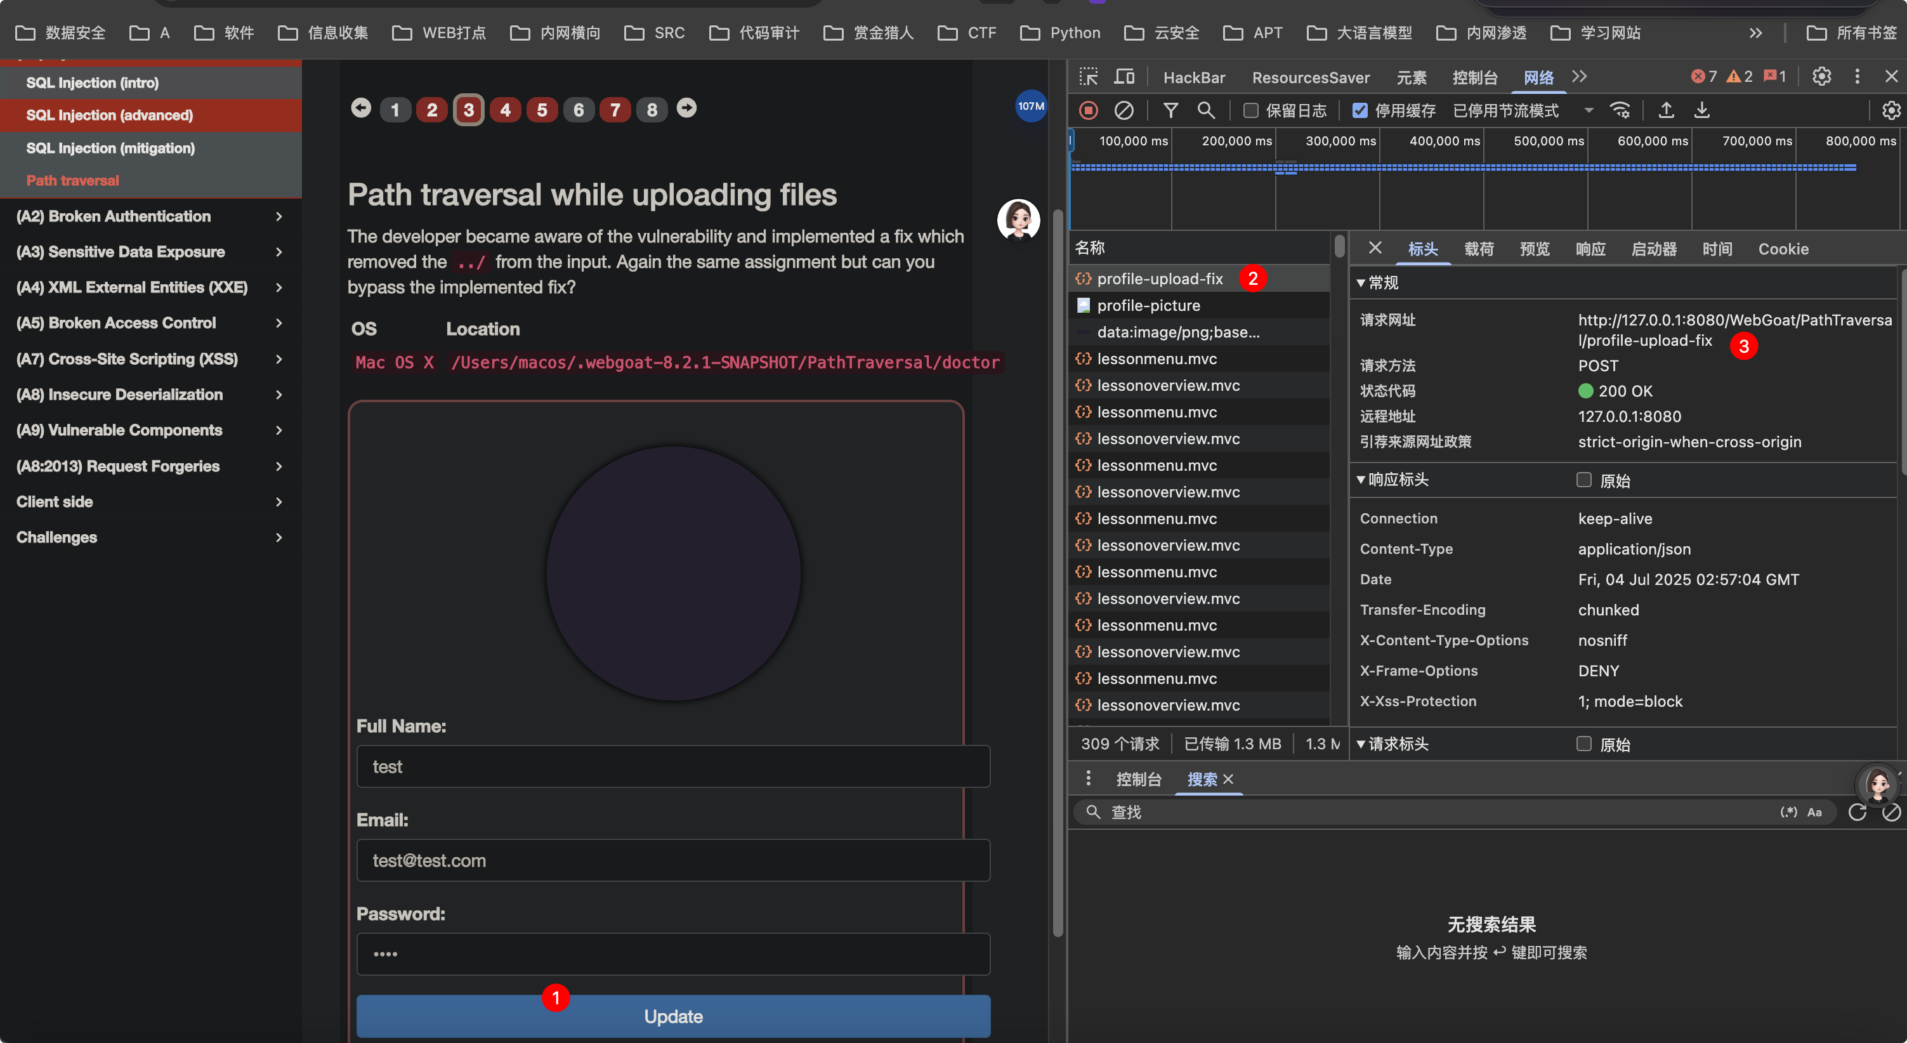This screenshot has height=1043, width=1907.
Task: Select the inspect element picker icon
Action: pos(1088,77)
